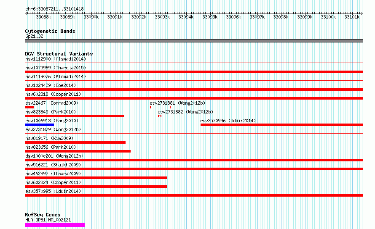Click the nsv1112900 (Alsmadi2014) variant label
The width and height of the screenshot is (375, 229).
(x=56, y=59)
